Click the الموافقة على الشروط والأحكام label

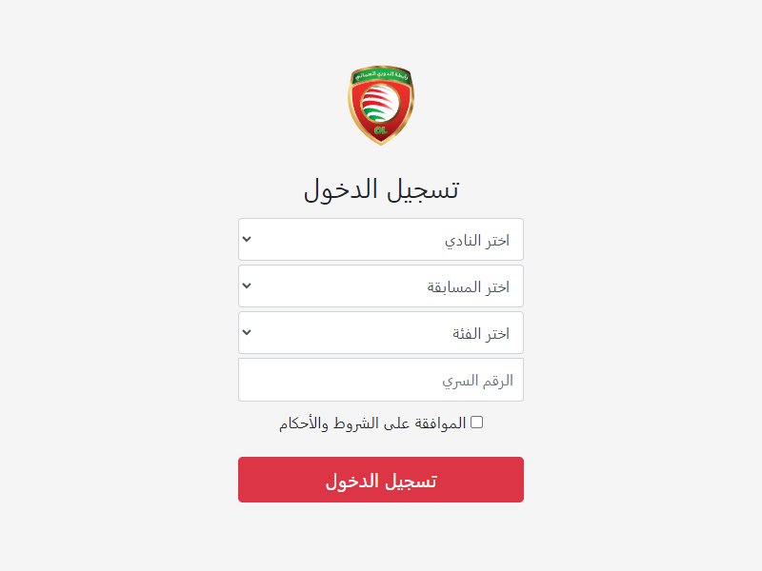[372, 423]
